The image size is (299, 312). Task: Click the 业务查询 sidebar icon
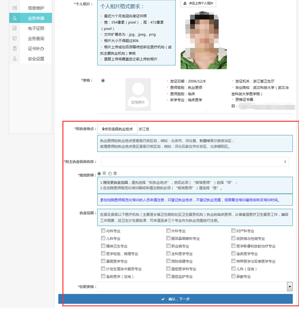click(15, 38)
